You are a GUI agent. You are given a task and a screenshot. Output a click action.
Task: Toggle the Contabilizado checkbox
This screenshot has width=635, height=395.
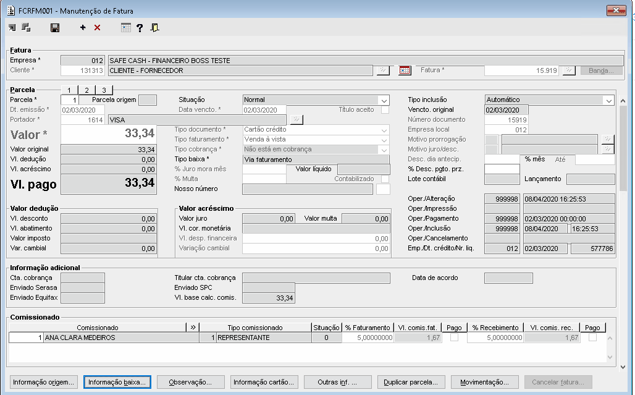[x=385, y=179]
